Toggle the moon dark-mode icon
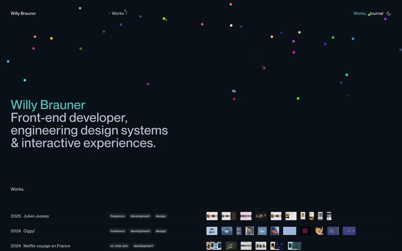The image size is (402, 251). click(x=389, y=13)
